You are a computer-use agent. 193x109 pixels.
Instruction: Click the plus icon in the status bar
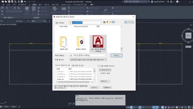(x=182, y=107)
